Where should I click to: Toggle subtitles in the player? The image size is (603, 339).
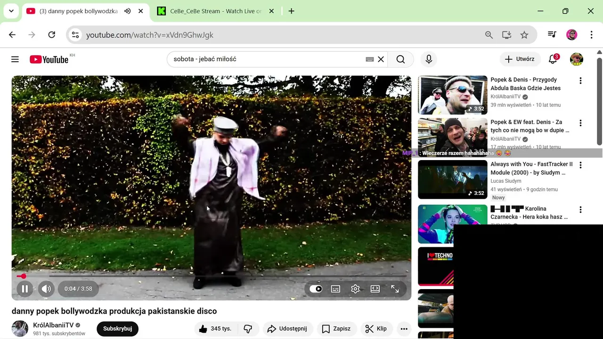[x=335, y=289]
